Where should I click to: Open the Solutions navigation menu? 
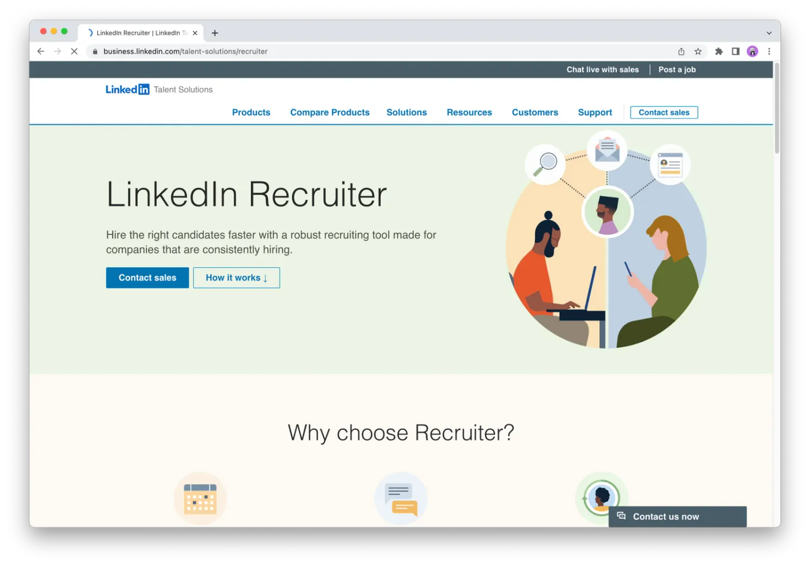pos(406,112)
